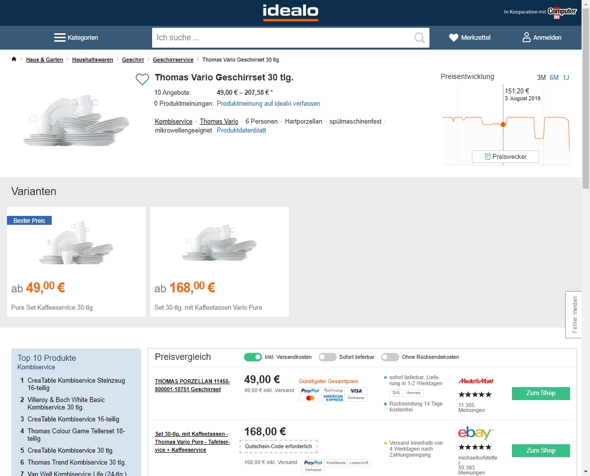Image resolution: width=590 pixels, height=476 pixels.
Task: Click the orange price chart data point
Action: 503,124
